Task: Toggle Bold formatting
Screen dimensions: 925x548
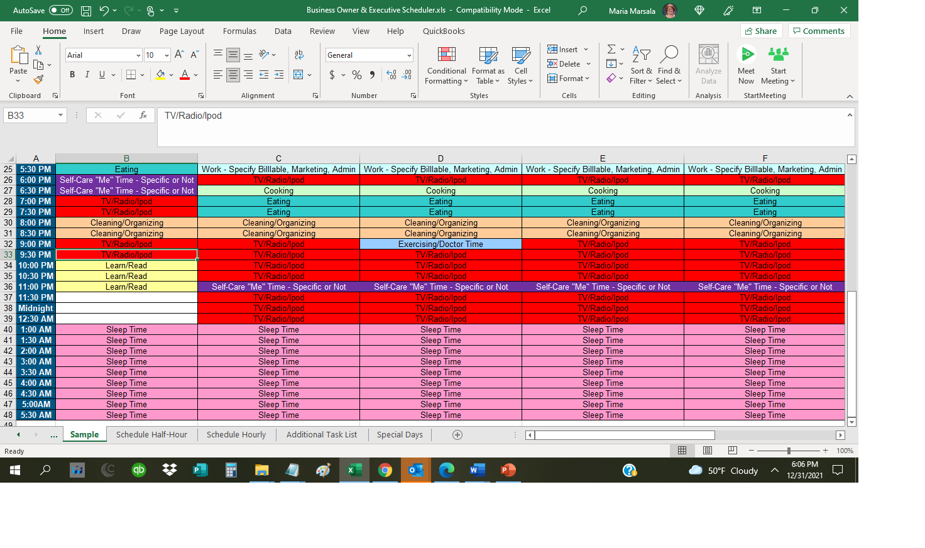Action: [x=72, y=75]
